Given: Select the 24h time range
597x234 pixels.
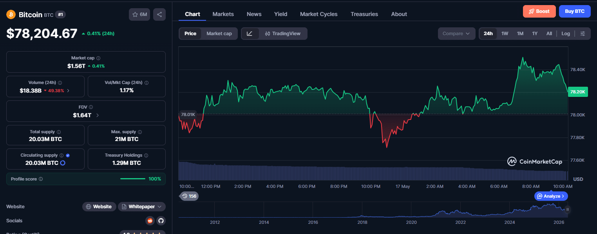Looking at the screenshot, I should click(488, 34).
